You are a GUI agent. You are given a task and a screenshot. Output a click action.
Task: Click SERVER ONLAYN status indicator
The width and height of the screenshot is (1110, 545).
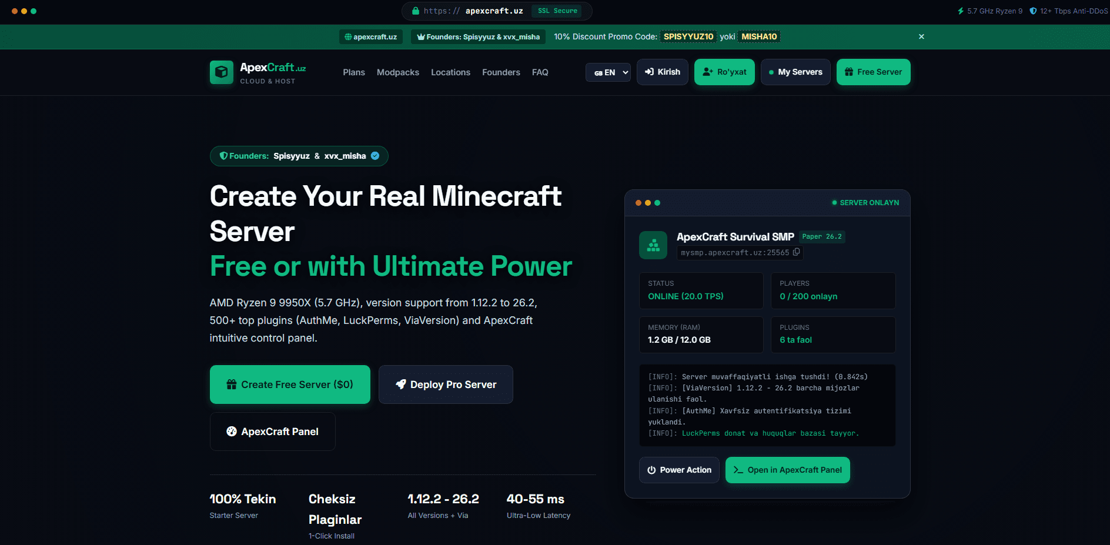[865, 203]
